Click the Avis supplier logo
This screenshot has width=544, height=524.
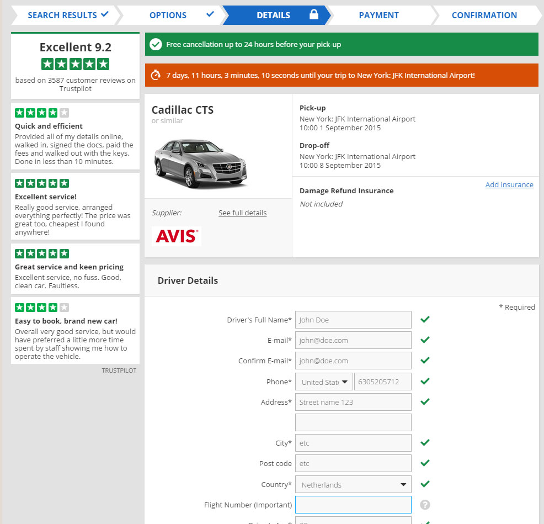click(177, 236)
